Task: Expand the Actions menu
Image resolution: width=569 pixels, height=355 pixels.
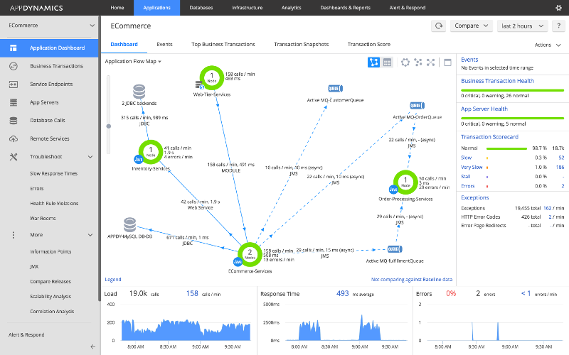Action: pyautogui.click(x=546, y=45)
